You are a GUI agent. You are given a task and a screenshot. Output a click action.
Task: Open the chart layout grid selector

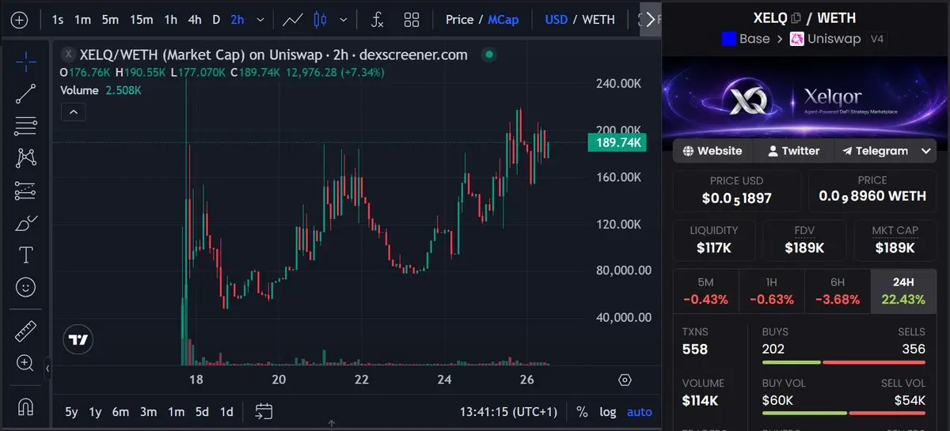click(x=412, y=20)
